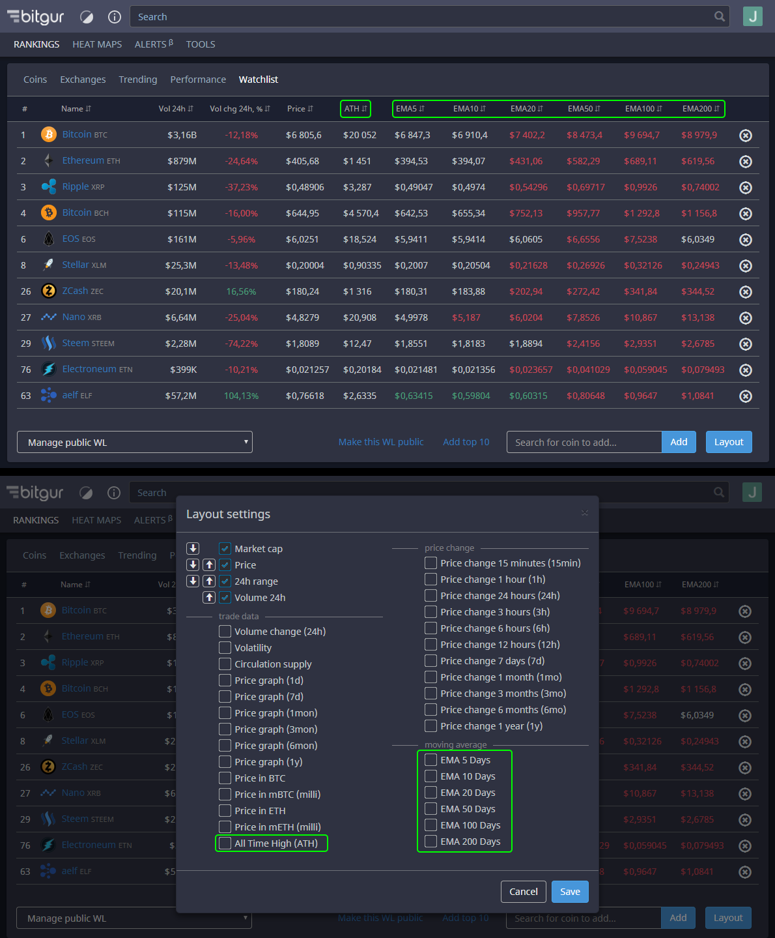Image resolution: width=775 pixels, height=938 pixels.
Task: Check EMA 5 Days option
Action: [431, 759]
